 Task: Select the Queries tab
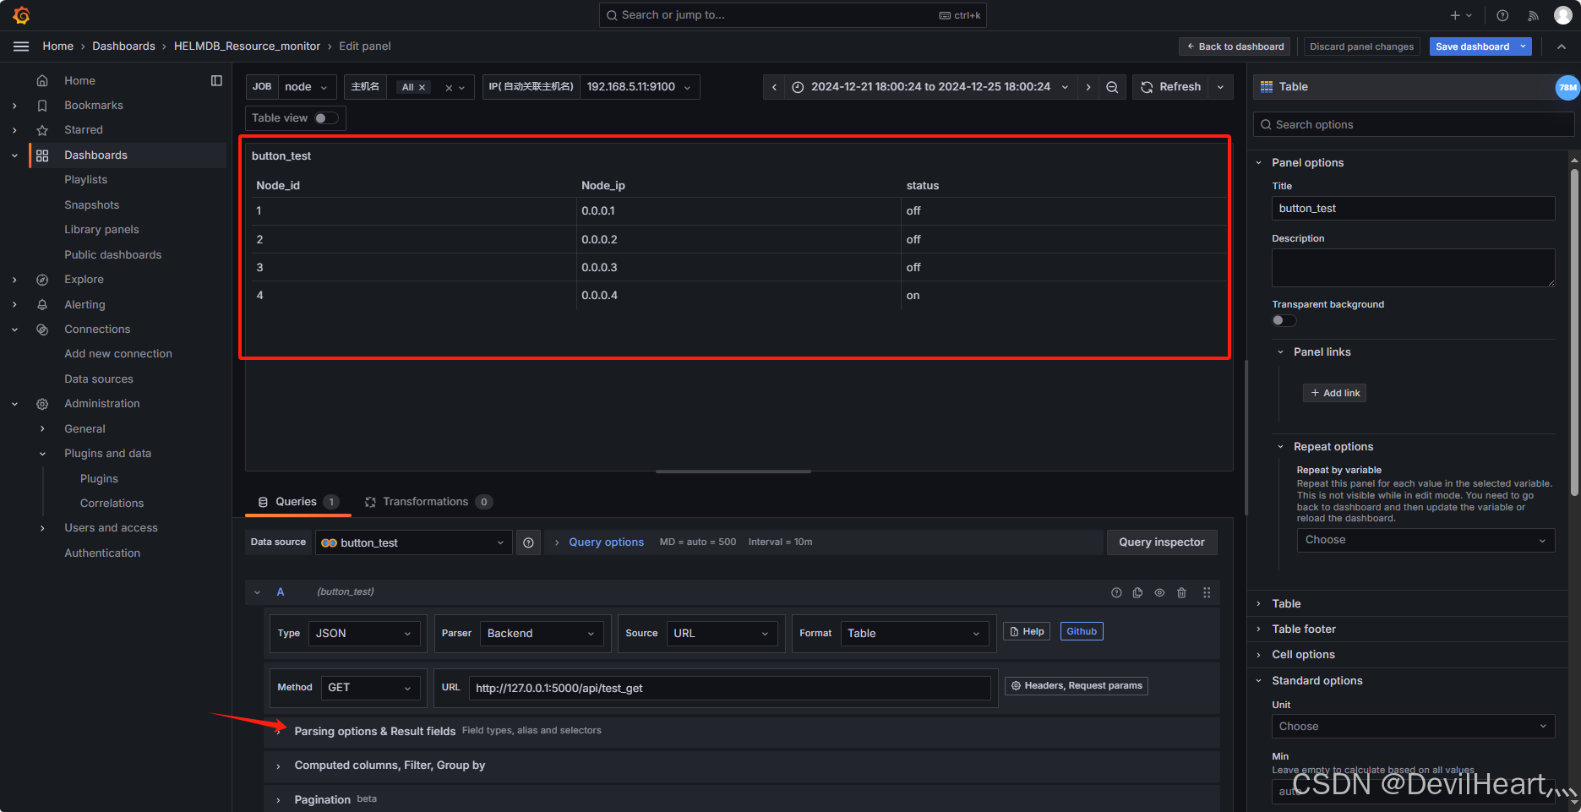coord(297,502)
